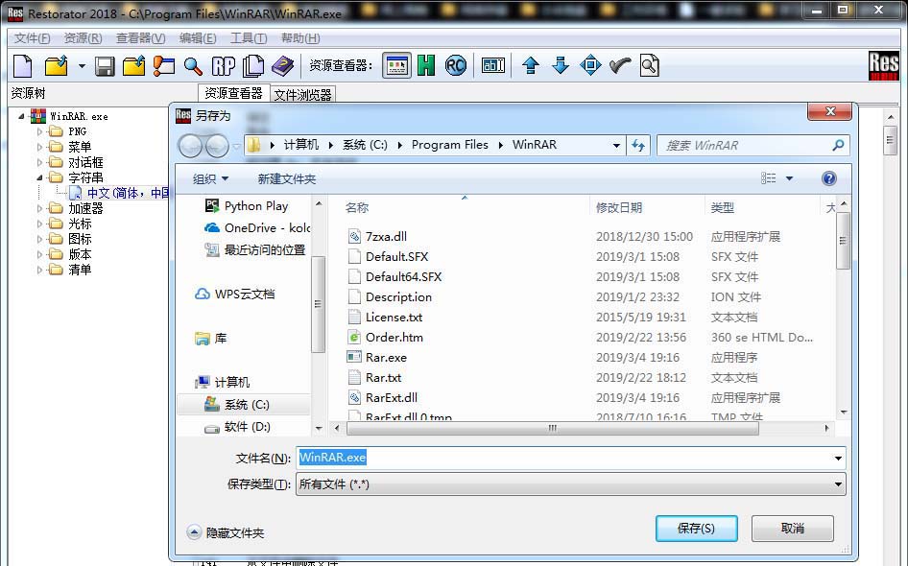Collapse the WinRAR.exe tree root
This screenshot has width=908, height=566.
22,116
